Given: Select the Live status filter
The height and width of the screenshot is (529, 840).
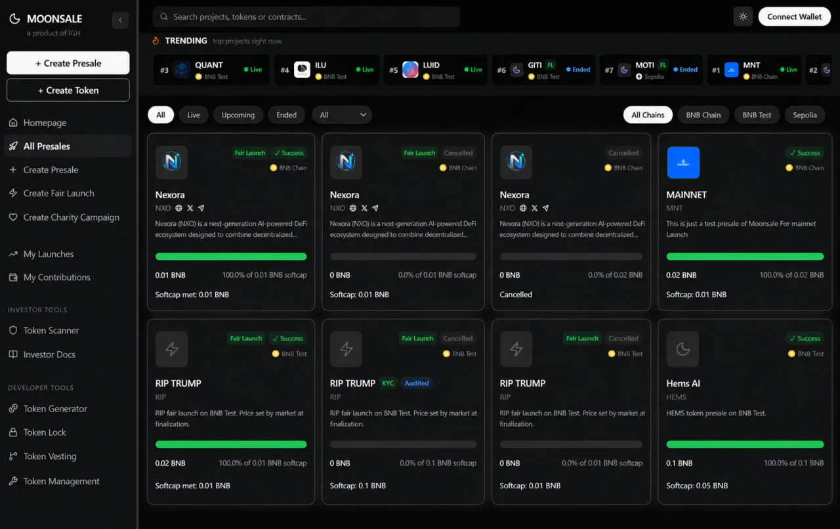Looking at the screenshot, I should click(x=194, y=115).
